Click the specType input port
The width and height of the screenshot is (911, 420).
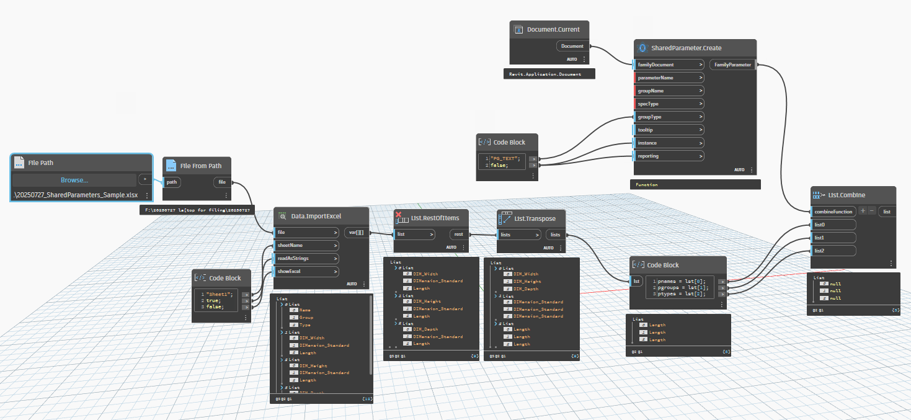pyautogui.click(x=669, y=104)
